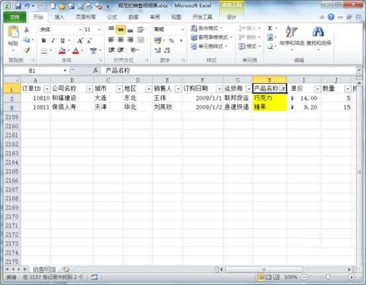This screenshot has width=366, height=285.
Task: Click the AutoSum sigma icon
Action: 270,28
